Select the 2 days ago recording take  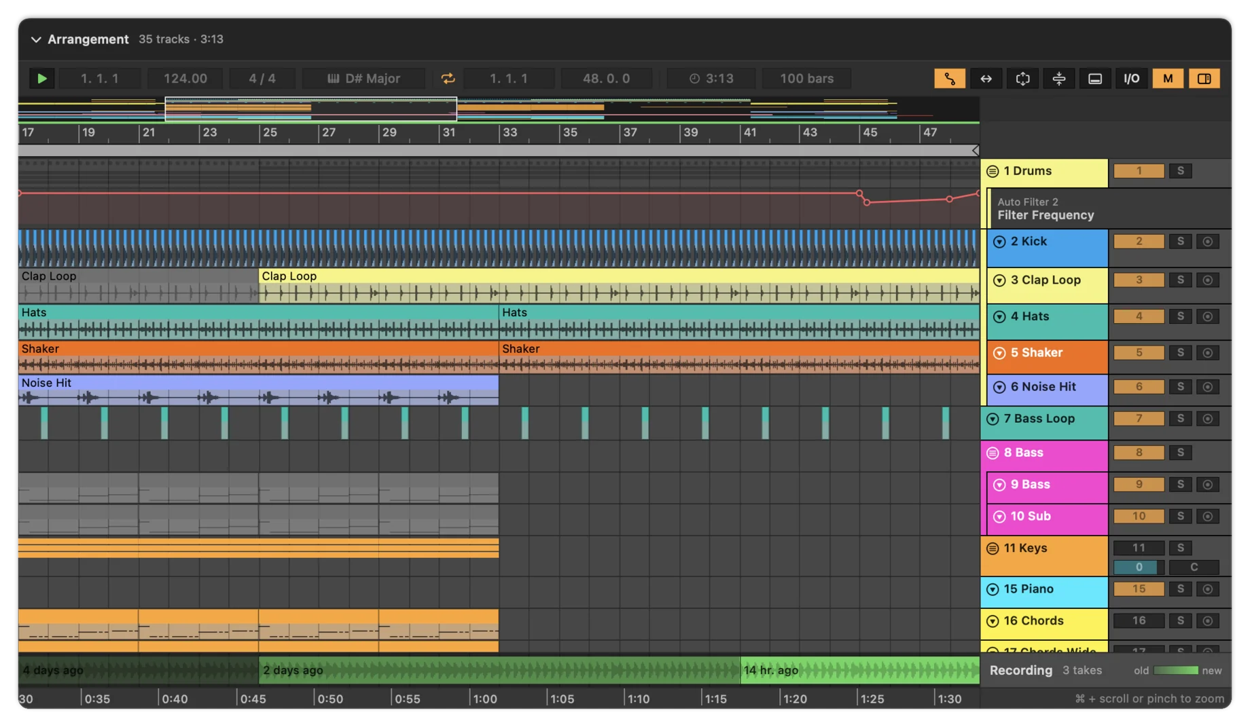(499, 671)
